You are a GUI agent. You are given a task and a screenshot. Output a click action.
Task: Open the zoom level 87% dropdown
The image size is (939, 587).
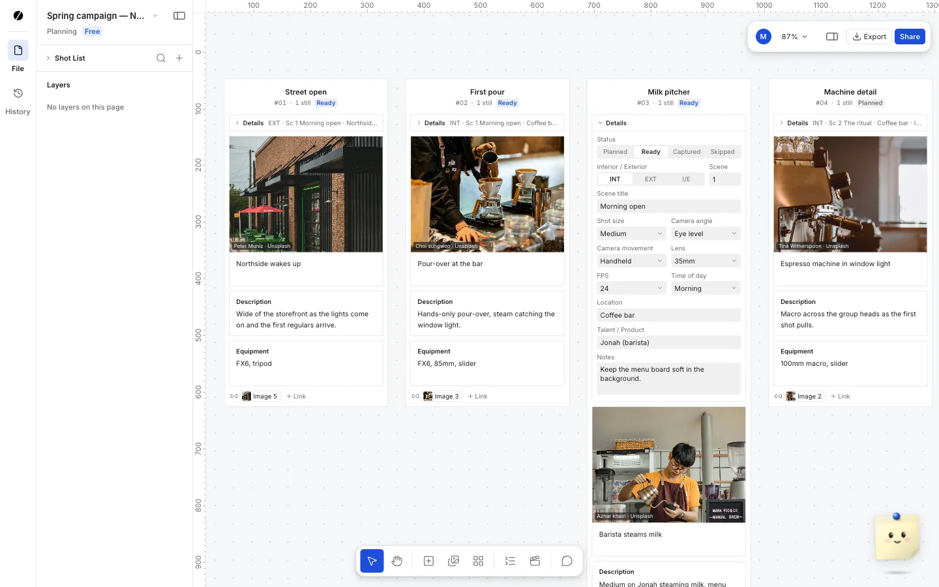[794, 37]
